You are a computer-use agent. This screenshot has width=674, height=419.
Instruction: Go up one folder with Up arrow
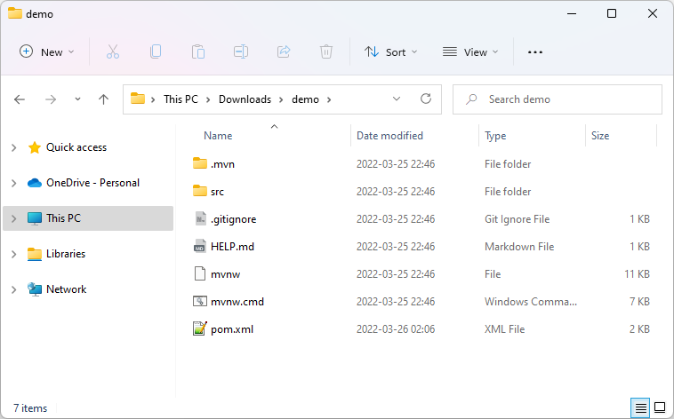tap(103, 99)
